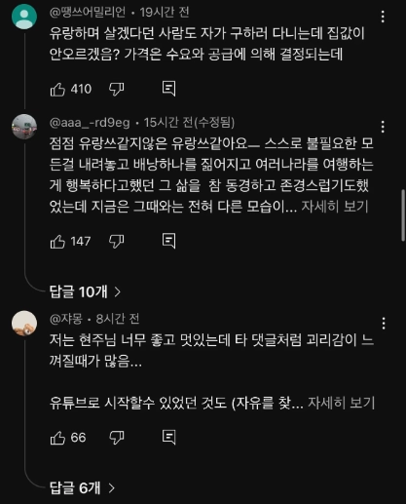Image resolution: width=406 pixels, height=504 pixels.
Task: Reply to the comment by @자몽
Action: click(168, 437)
